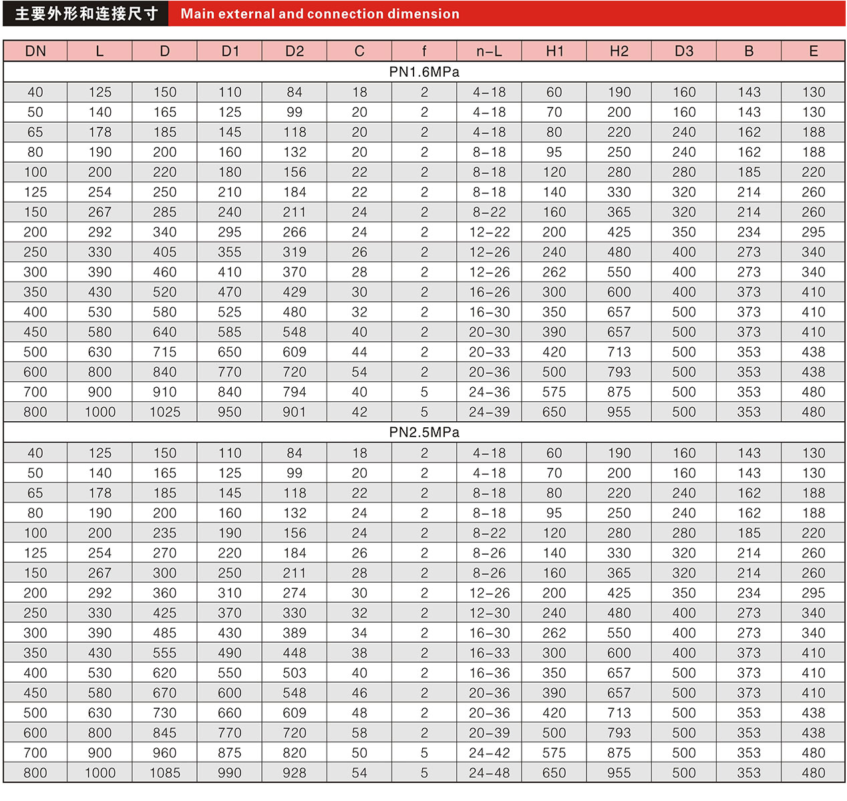
Task: Select the L column header
Action: click(100, 51)
